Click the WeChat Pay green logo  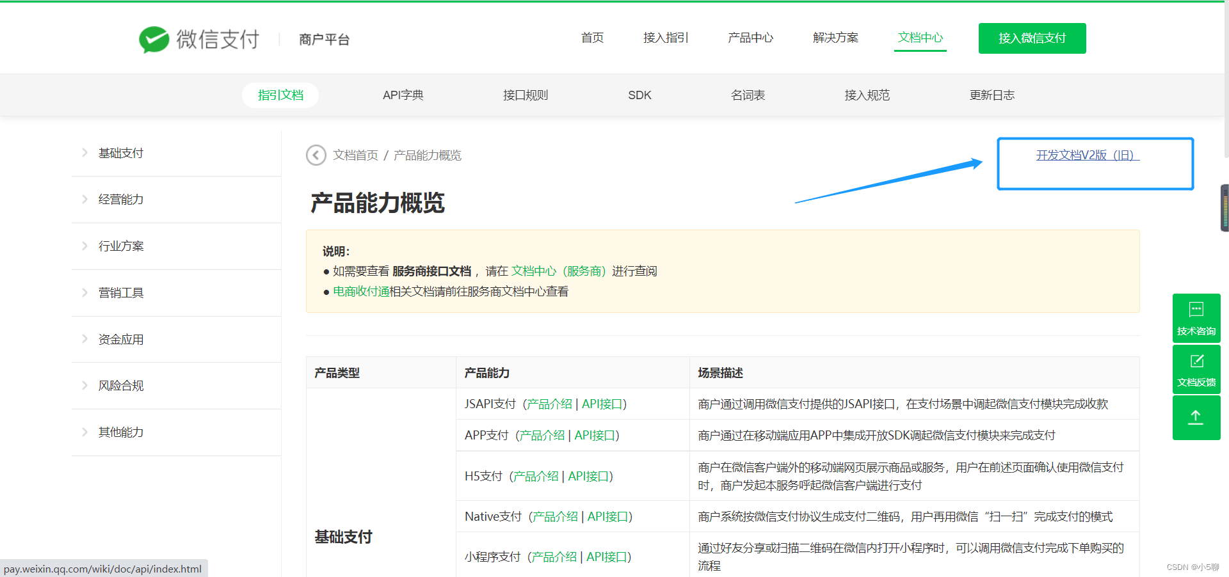[154, 40]
